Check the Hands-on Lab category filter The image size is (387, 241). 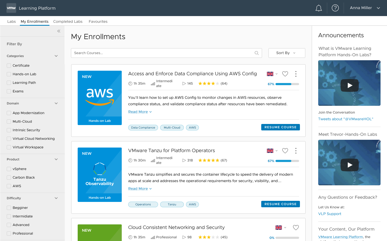click(x=9, y=74)
